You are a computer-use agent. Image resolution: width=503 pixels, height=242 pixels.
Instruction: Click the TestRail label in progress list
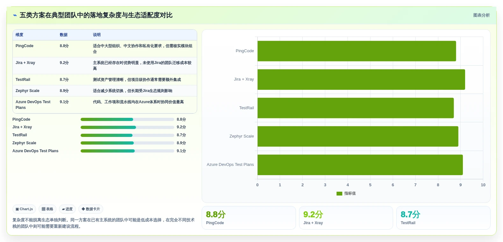pyautogui.click(x=20, y=135)
